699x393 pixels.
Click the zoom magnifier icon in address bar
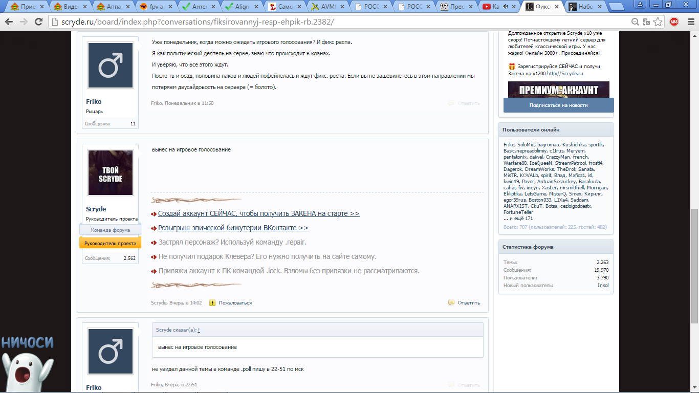point(635,22)
